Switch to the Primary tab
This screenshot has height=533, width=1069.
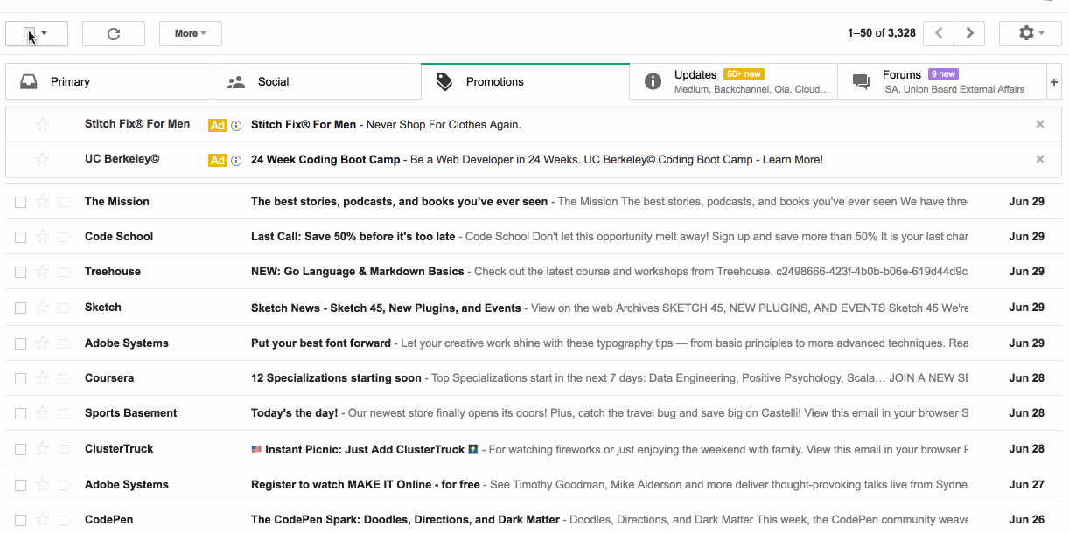point(109,81)
